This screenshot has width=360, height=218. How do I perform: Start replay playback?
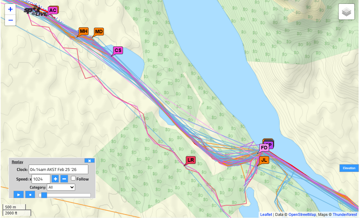point(18,195)
